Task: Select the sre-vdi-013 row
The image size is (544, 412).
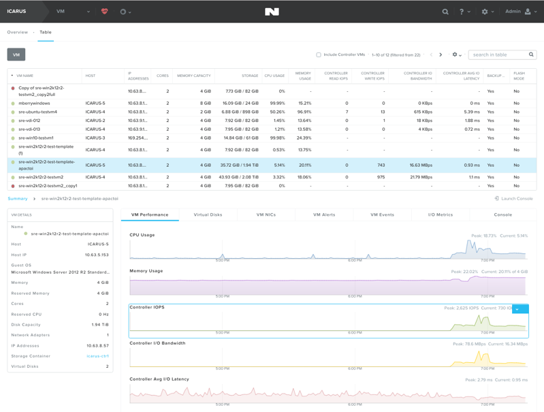Action: [272, 129]
